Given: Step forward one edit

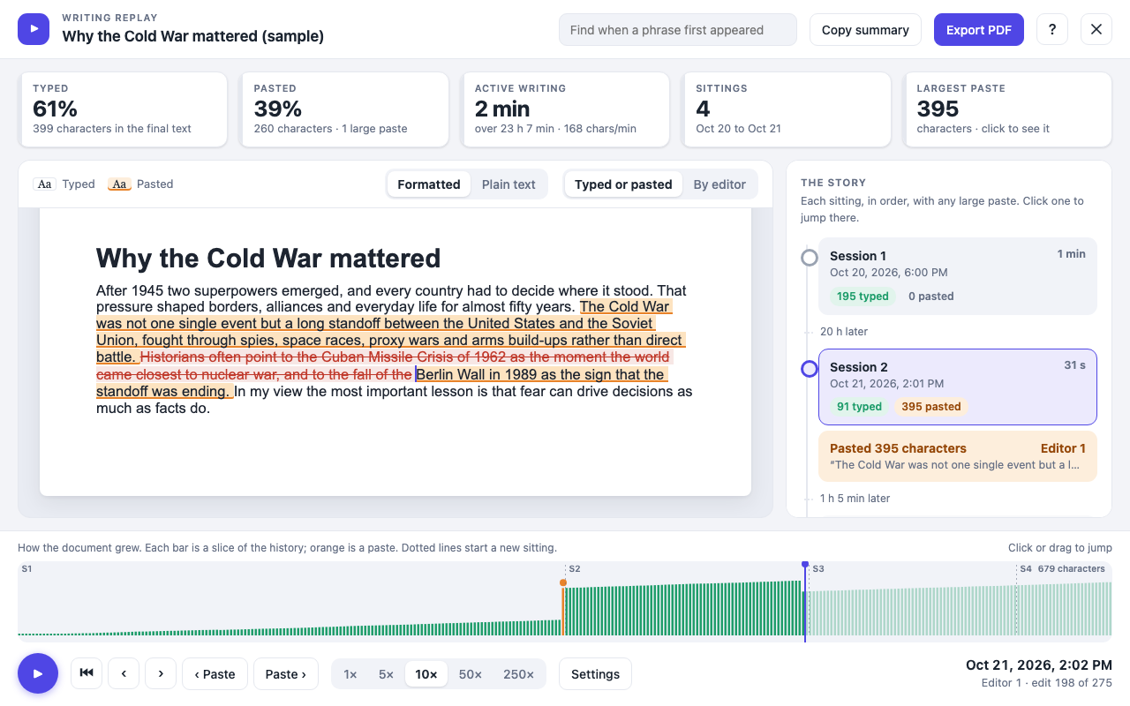Looking at the screenshot, I should (x=161, y=673).
